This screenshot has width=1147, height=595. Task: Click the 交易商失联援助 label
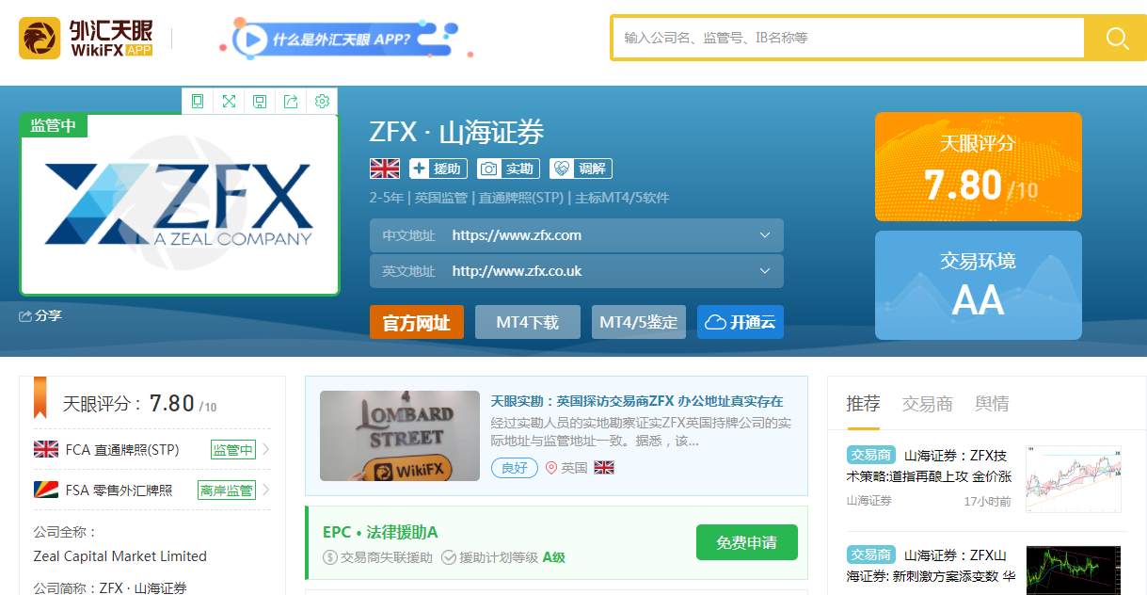point(386,557)
